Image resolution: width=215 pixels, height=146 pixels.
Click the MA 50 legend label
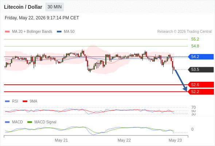pos(69,32)
